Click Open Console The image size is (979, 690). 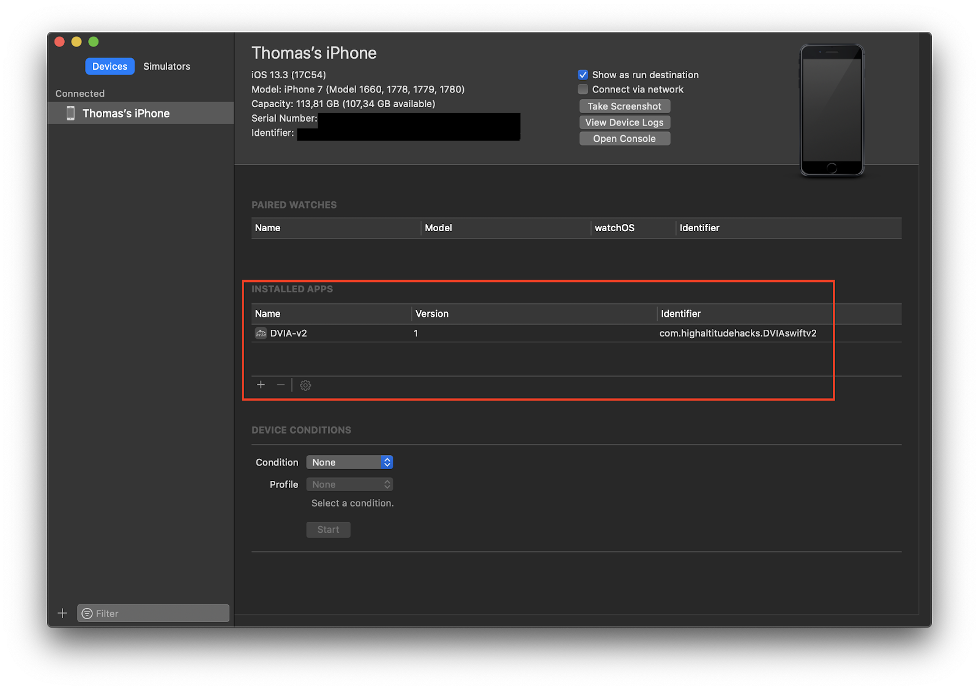pyautogui.click(x=624, y=138)
